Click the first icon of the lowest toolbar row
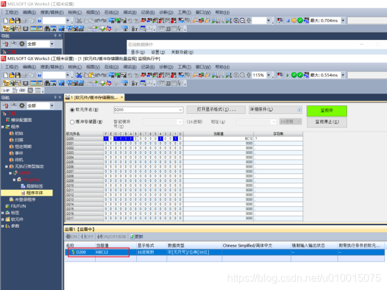The image size is (387, 290). click(x=6, y=90)
